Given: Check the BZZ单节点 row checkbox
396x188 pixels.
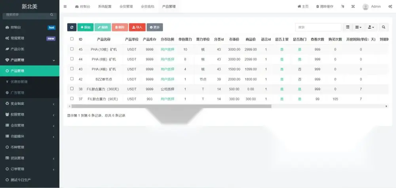Looking at the screenshot, I should point(72,79).
